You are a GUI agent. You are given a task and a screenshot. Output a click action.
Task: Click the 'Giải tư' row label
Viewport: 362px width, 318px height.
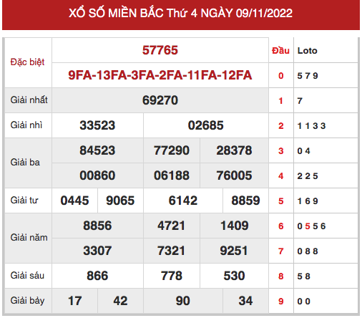click(x=24, y=201)
